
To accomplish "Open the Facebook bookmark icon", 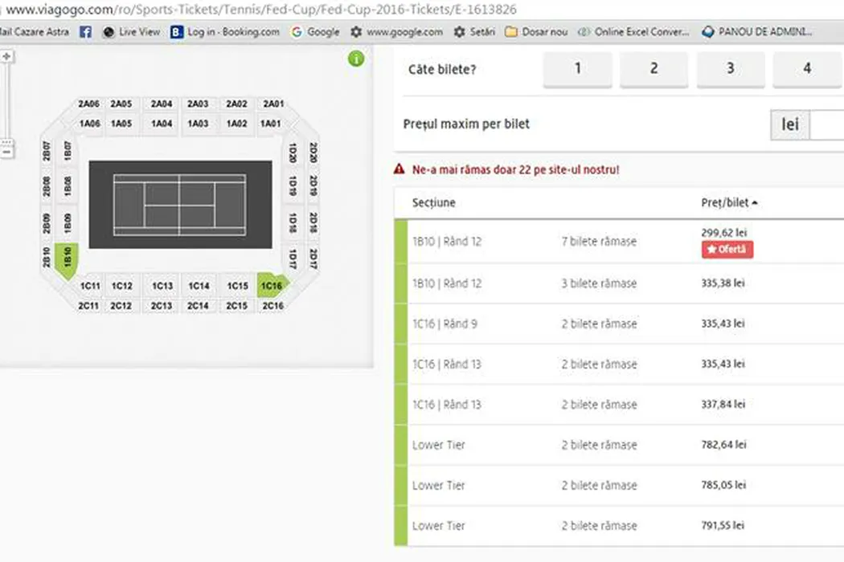I will pos(85,32).
